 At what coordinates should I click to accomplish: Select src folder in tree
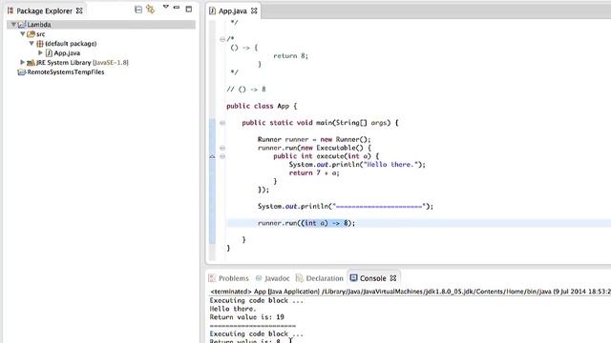click(40, 34)
